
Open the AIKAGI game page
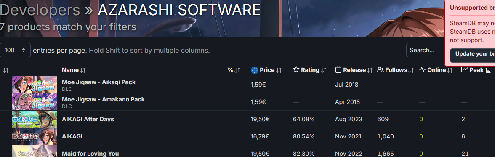[72, 136]
